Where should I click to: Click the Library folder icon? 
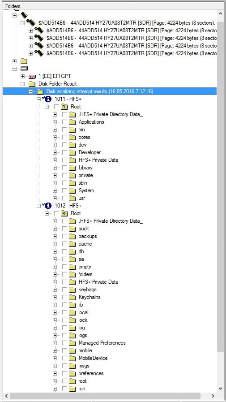[x=72, y=168]
